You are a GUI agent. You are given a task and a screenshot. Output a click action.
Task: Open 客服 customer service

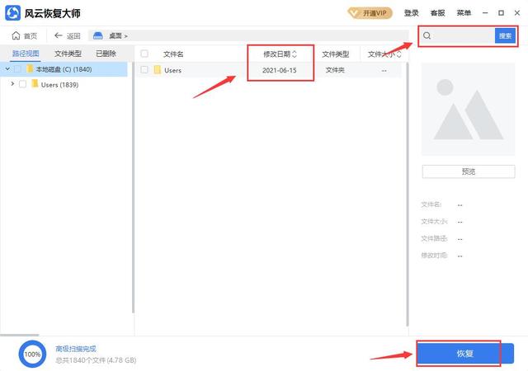click(437, 13)
